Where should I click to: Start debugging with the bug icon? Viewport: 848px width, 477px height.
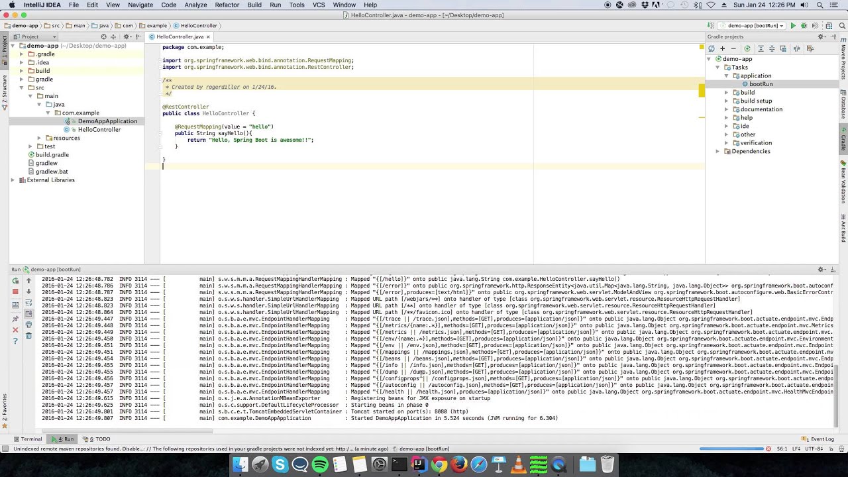click(x=804, y=26)
